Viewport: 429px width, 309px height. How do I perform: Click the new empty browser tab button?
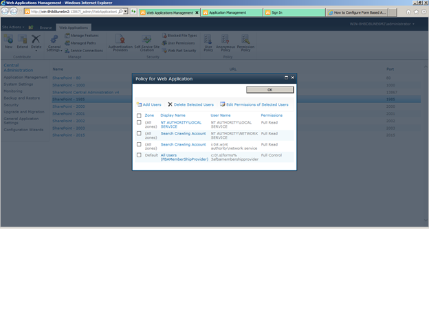click(x=393, y=12)
